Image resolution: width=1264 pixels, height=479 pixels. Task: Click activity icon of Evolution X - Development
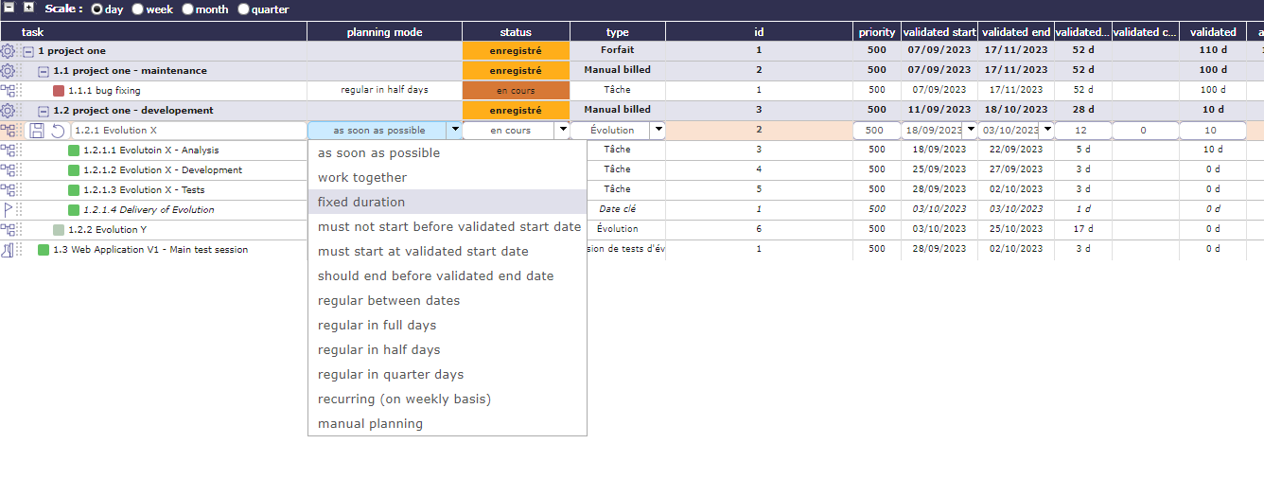click(8, 170)
